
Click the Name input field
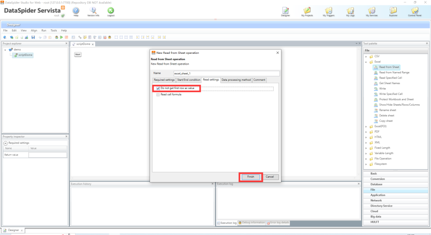coord(227,73)
